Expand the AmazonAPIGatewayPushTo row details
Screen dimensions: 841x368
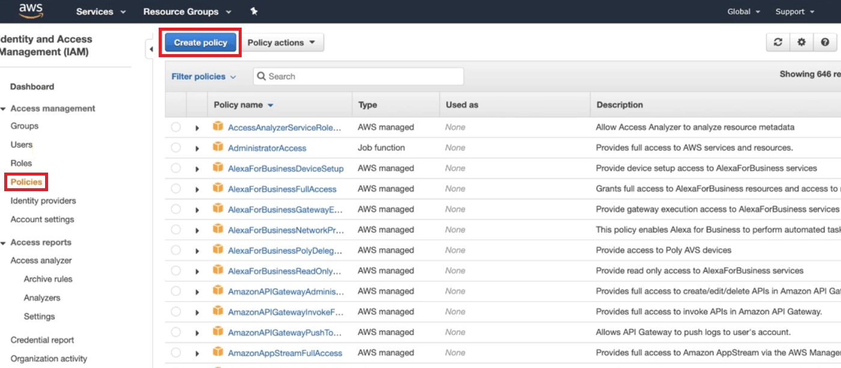(197, 333)
